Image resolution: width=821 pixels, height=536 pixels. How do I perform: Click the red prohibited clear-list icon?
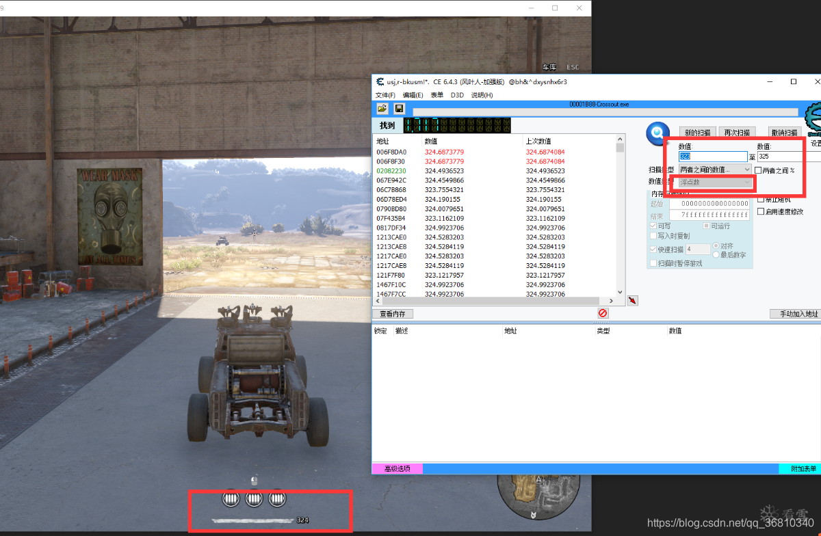[603, 313]
